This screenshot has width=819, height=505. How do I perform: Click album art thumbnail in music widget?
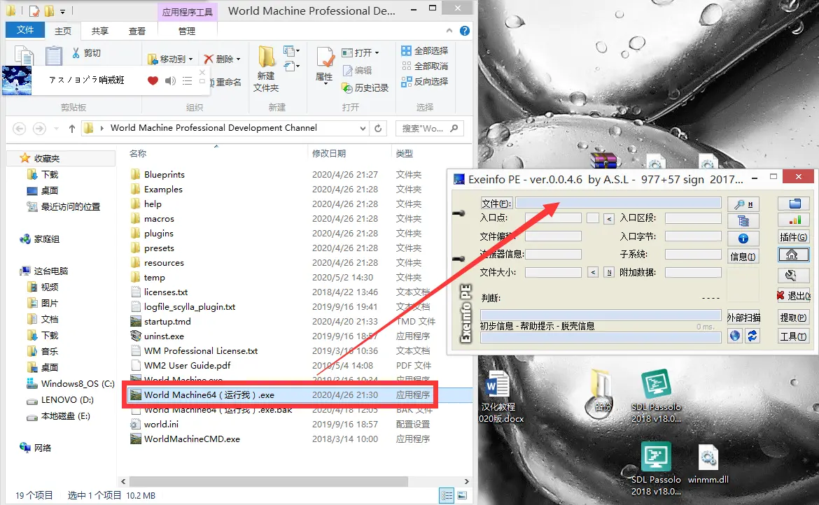[17, 80]
